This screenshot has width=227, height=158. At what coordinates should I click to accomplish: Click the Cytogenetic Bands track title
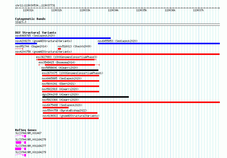[30, 19]
